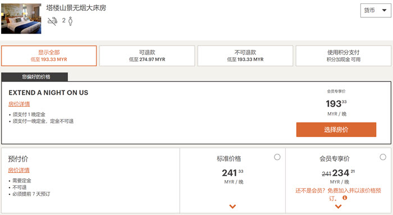This screenshot has height=215, width=393.
Task: Expand the chevron under 会员专享价 234 MYR
Action: (x=338, y=207)
